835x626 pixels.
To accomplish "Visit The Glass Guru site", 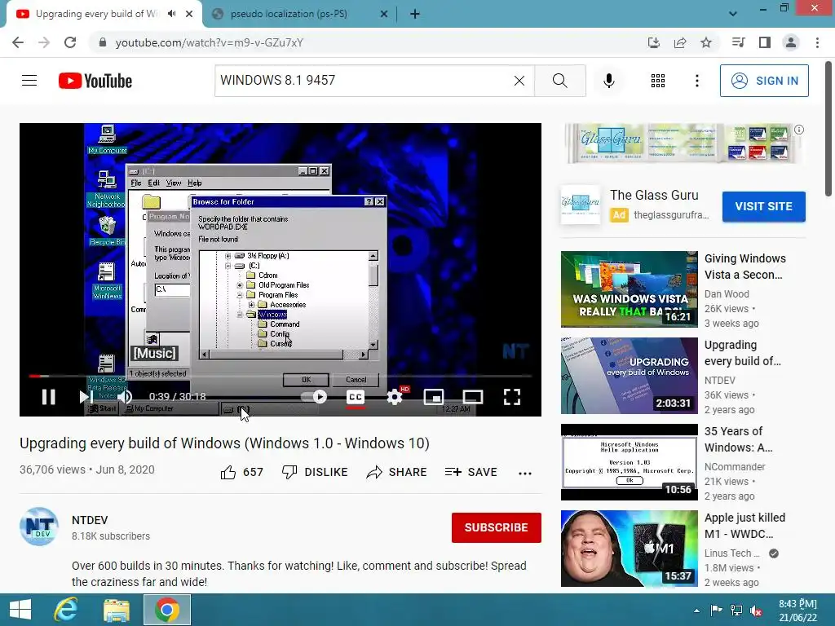I will coord(763,206).
